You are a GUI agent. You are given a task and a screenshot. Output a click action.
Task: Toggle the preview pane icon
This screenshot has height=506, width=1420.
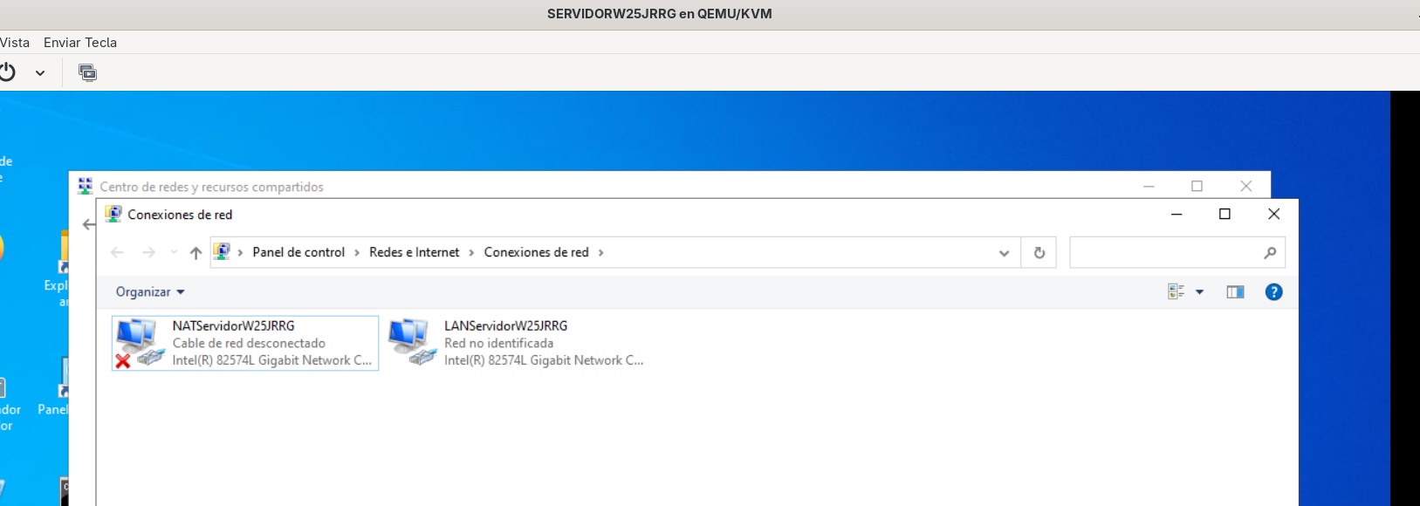click(x=1235, y=292)
